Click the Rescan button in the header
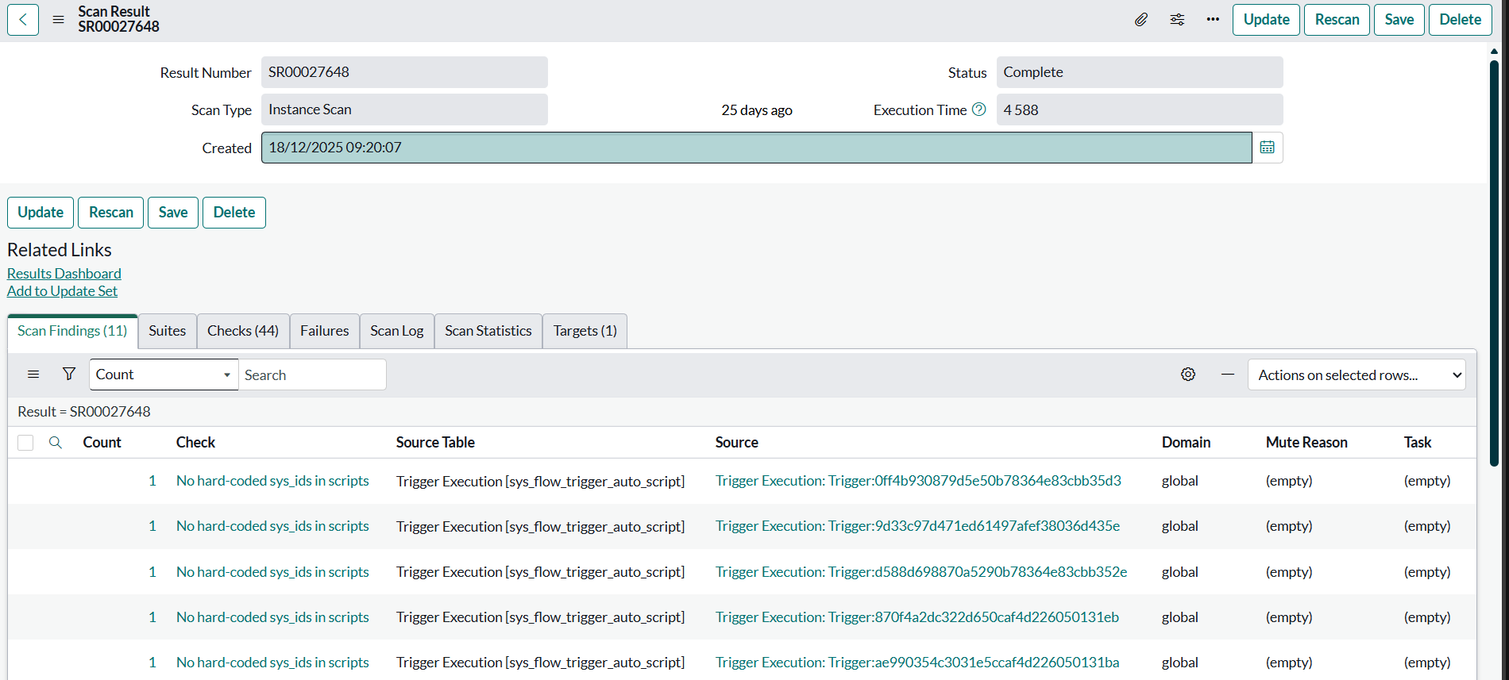The height and width of the screenshot is (680, 1509). click(x=1337, y=20)
